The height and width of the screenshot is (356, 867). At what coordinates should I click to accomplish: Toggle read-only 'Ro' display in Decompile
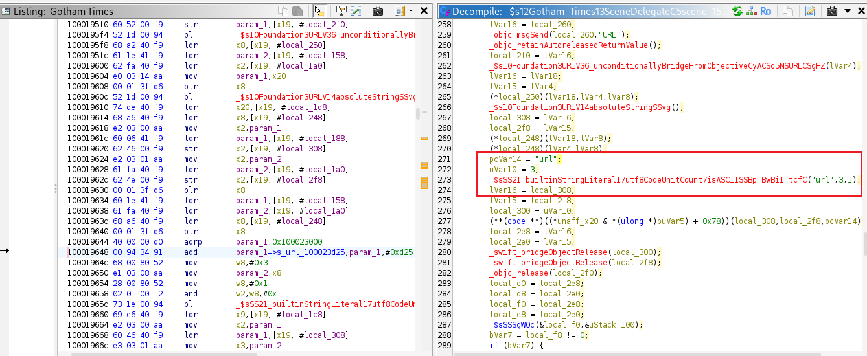[765, 11]
